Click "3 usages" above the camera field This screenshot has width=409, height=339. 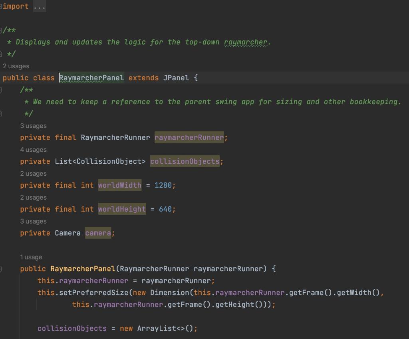pyautogui.click(x=34, y=221)
